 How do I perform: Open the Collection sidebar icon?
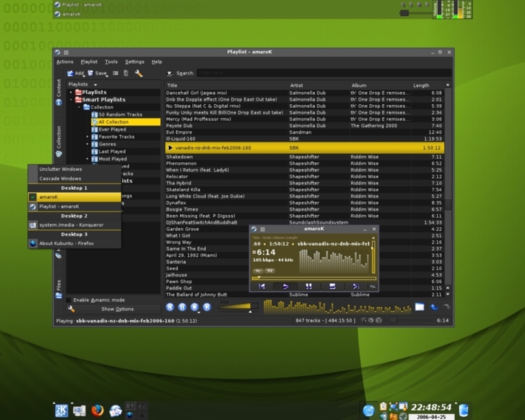[59, 154]
